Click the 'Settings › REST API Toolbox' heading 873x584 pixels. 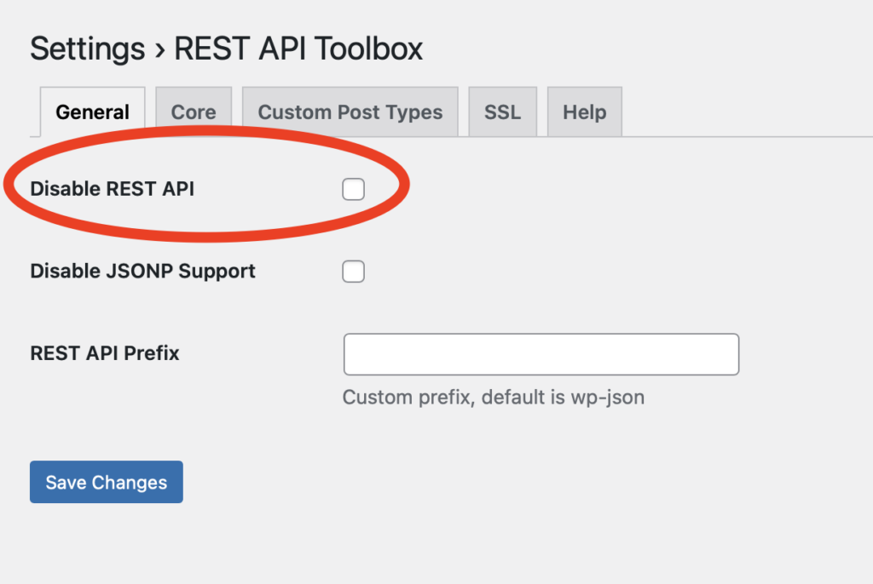click(x=226, y=49)
